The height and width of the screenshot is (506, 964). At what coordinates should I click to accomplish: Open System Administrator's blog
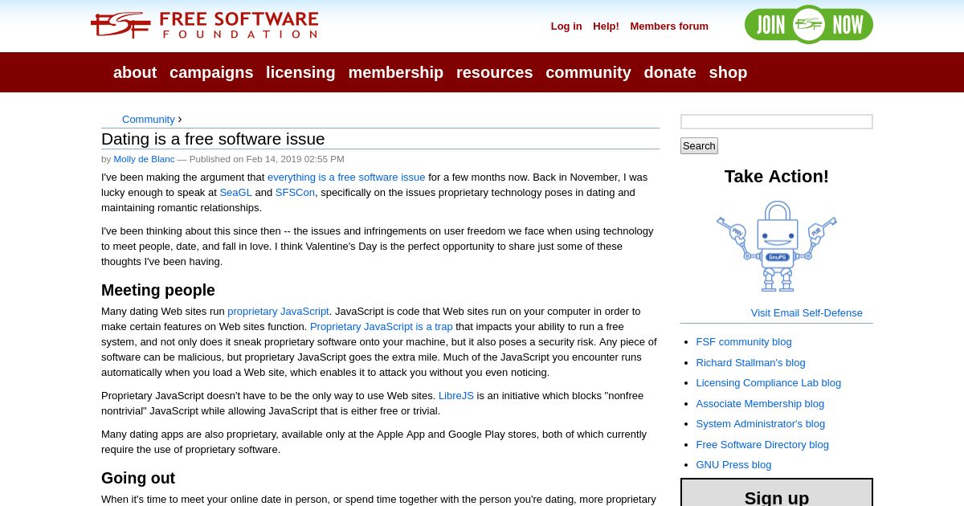pos(761,424)
